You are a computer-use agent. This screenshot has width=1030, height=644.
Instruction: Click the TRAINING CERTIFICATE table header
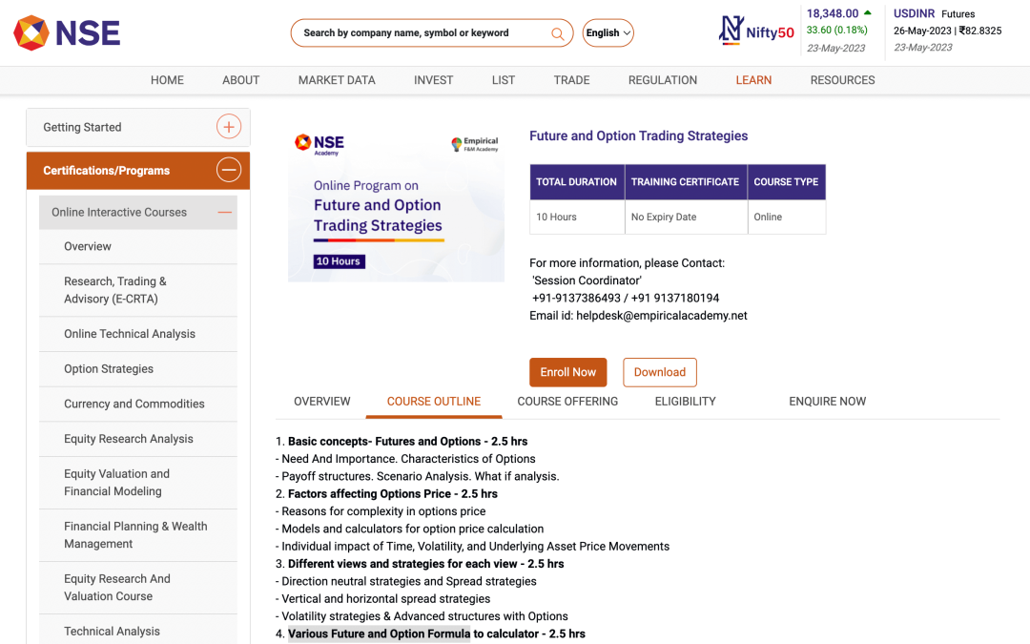685,182
